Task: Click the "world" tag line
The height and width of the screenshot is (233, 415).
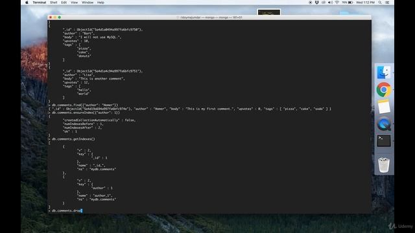Action: click(84, 94)
